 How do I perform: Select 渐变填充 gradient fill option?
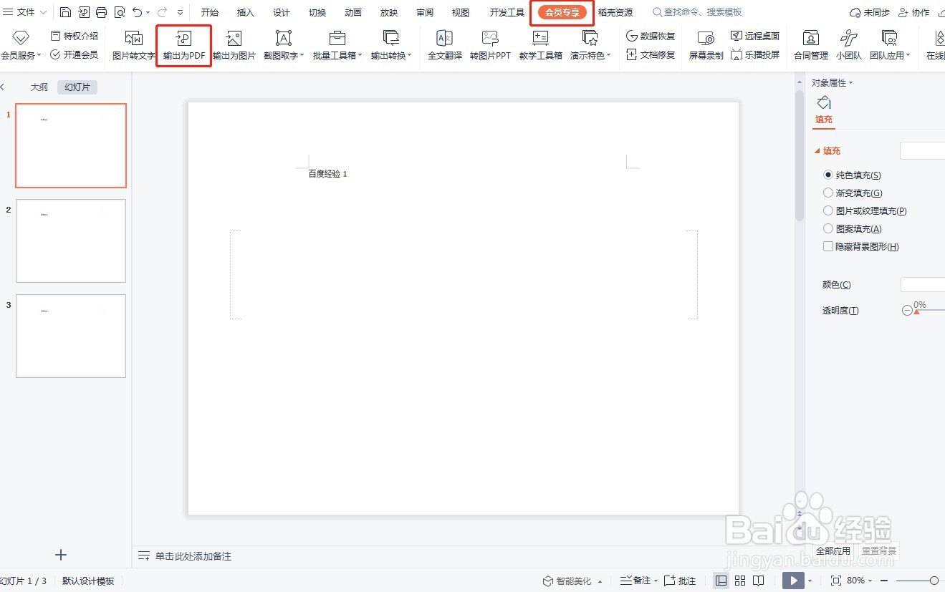click(857, 193)
